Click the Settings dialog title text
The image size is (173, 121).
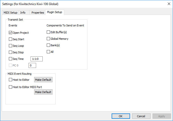tap(30, 4)
